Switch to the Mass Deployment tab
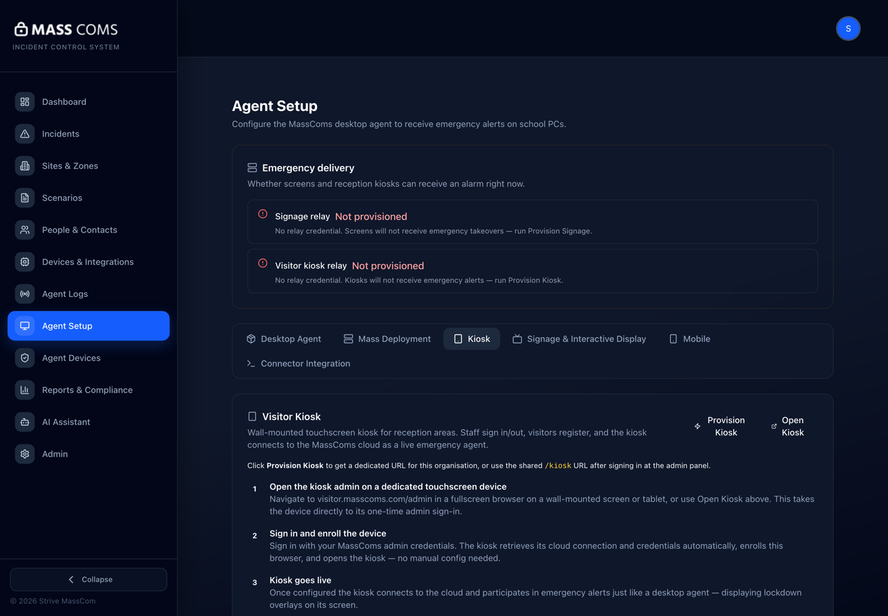The height and width of the screenshot is (616, 888). [x=387, y=339]
